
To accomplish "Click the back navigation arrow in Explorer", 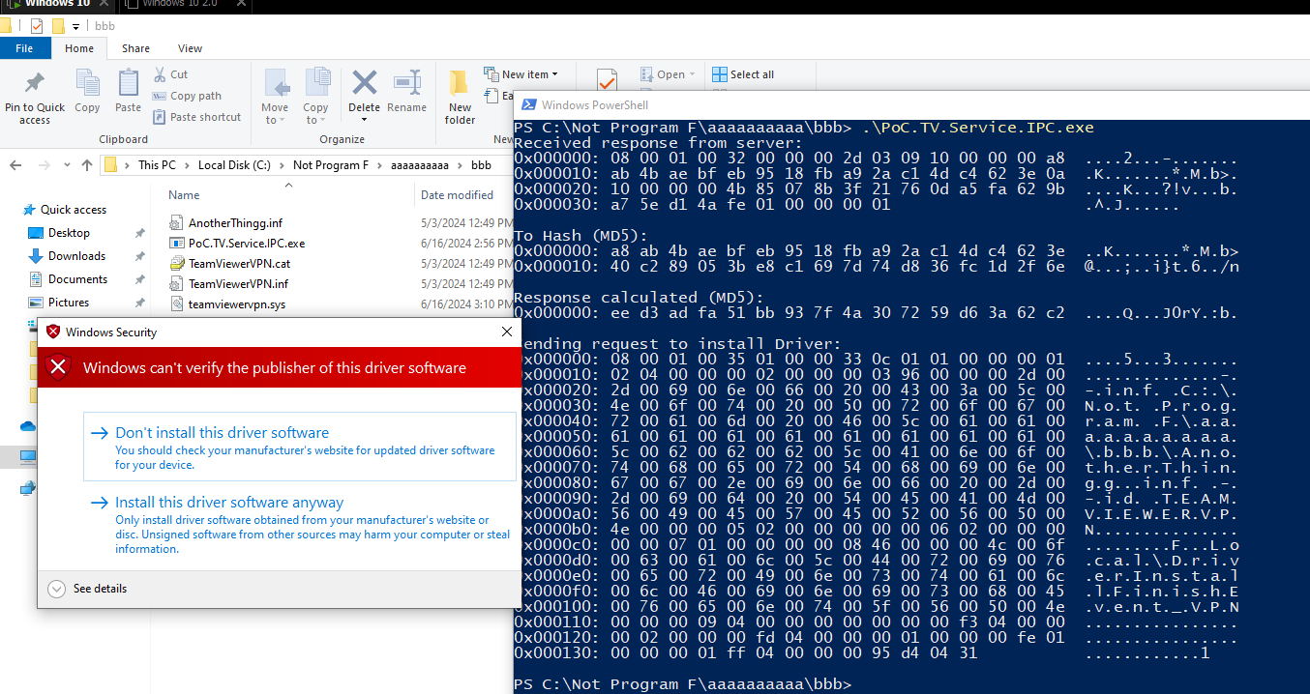I will click(15, 165).
